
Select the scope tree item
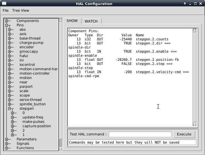pos(25,95)
